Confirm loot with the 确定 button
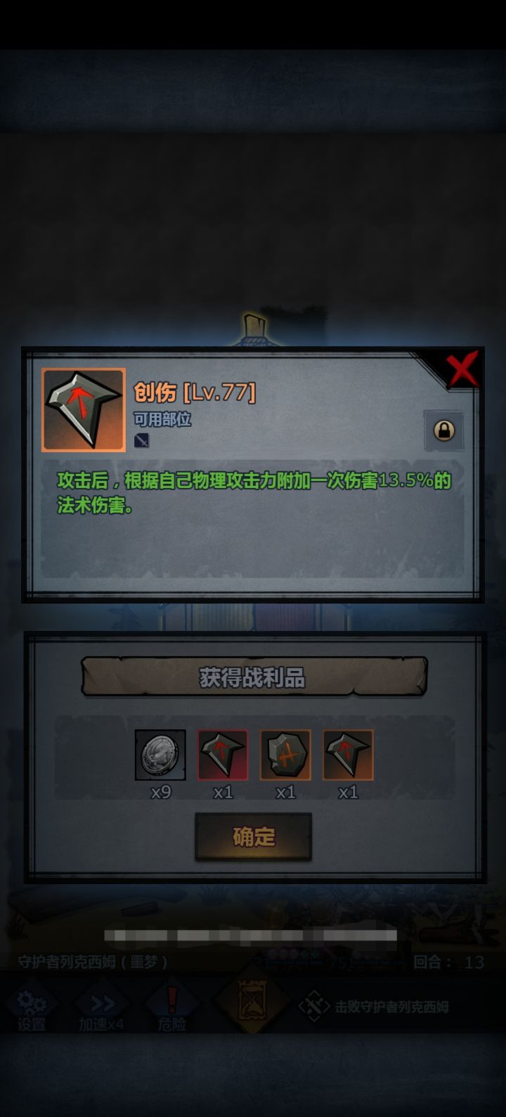The height and width of the screenshot is (1117, 506). tap(253, 836)
